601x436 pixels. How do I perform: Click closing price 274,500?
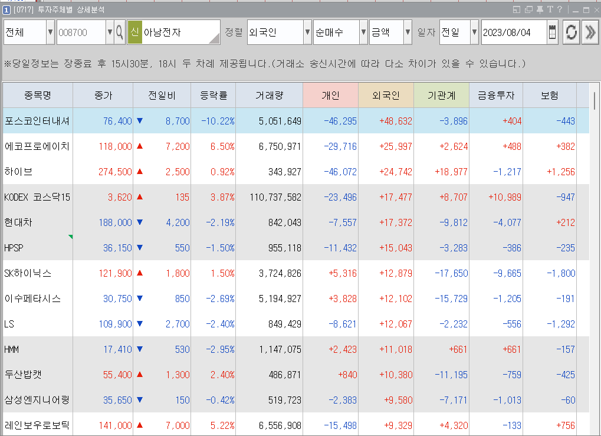pyautogui.click(x=115, y=172)
